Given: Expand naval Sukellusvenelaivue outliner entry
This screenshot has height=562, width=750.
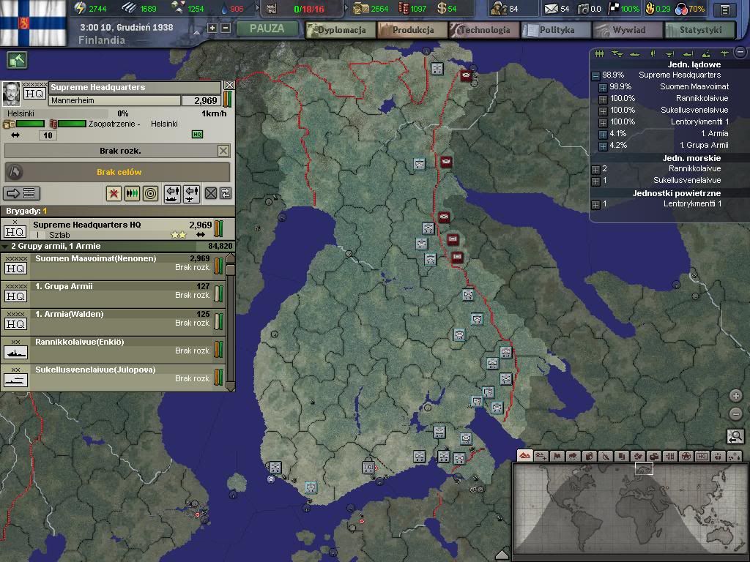Looking at the screenshot, I should pos(595,181).
